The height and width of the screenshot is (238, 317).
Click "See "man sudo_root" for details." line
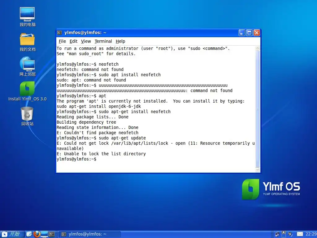pyautogui.click(x=96, y=54)
